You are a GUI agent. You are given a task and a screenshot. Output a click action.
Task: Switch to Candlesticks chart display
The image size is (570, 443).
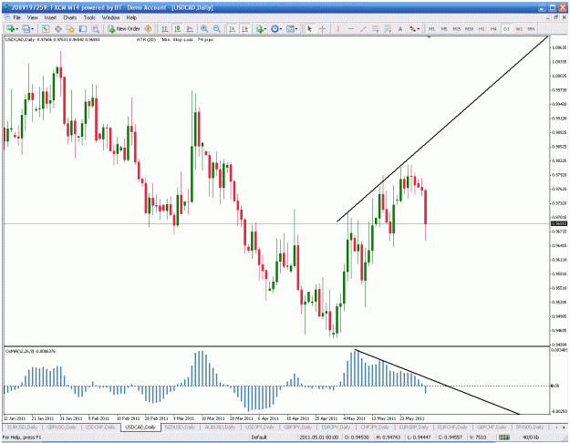(x=178, y=28)
